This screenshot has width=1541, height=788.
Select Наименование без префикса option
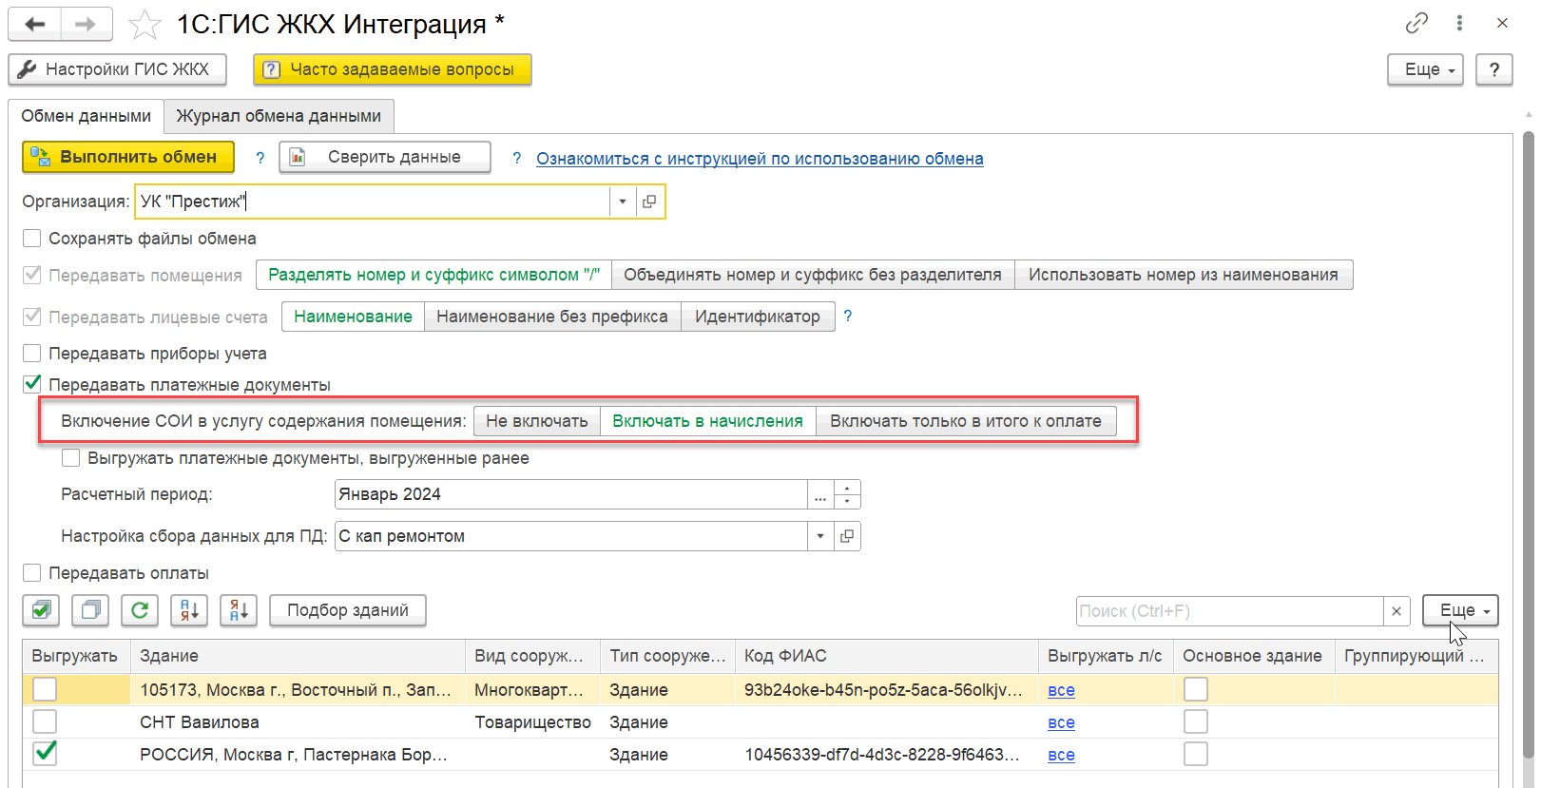click(552, 317)
